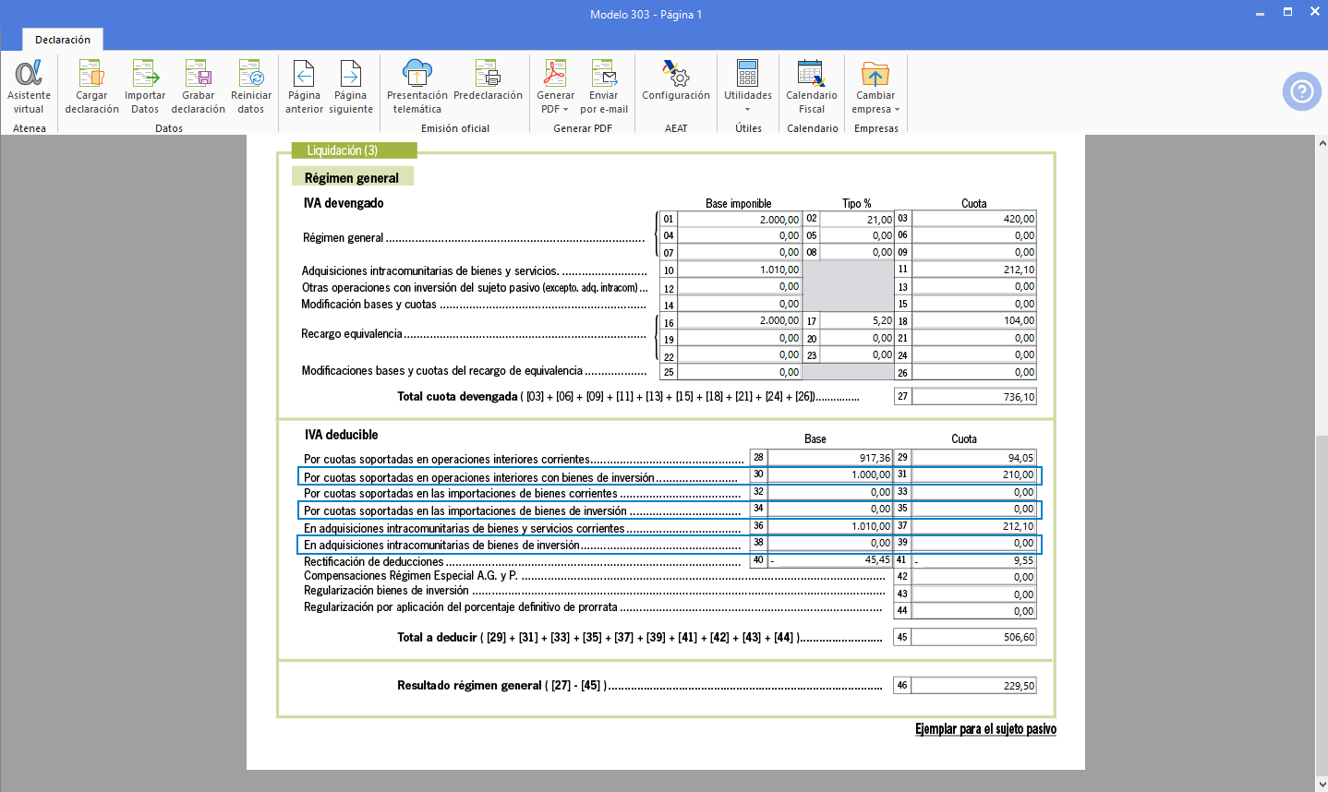The height and width of the screenshot is (792, 1328).
Task: Click 'Régimen general' heading
Action: pos(352,177)
